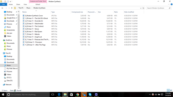Image resolution: width=173 pixels, height=97 pixels.
Task: Open the Windows Start menu
Action: (x=3, y=95)
